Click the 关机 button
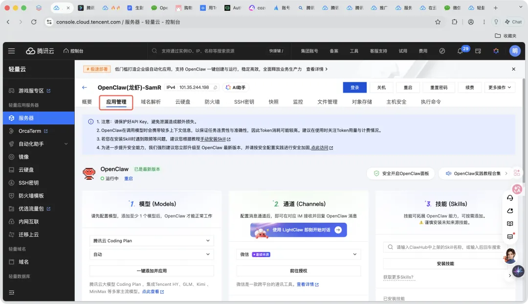Image resolution: width=528 pixels, height=304 pixels. pos(381,87)
